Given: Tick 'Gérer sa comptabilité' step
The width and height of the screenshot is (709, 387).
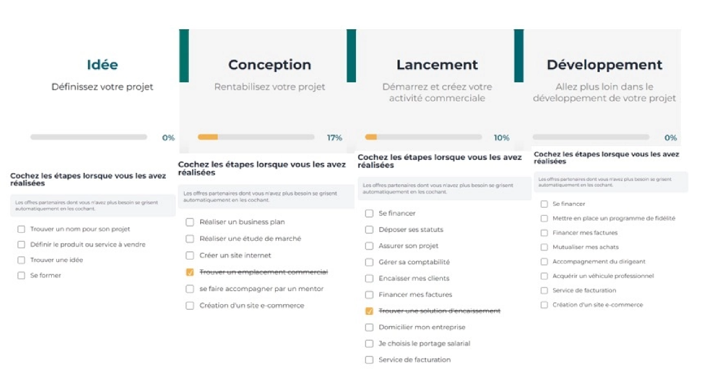Looking at the screenshot, I should [369, 263].
